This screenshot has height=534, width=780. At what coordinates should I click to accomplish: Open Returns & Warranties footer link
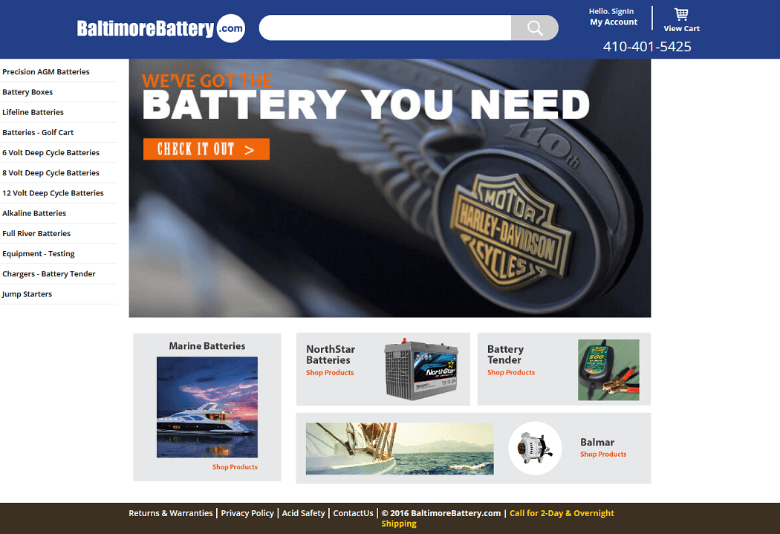tap(171, 513)
